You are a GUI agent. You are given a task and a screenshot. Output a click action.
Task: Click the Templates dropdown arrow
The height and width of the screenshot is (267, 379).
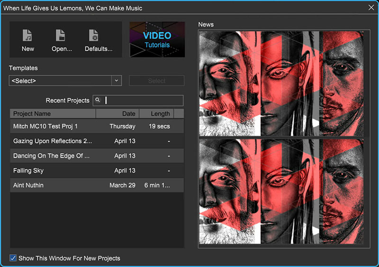coord(117,81)
